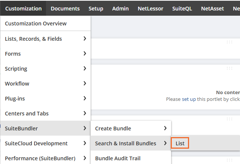
Task: Open the Plug-ins submenu
Action: point(45,99)
